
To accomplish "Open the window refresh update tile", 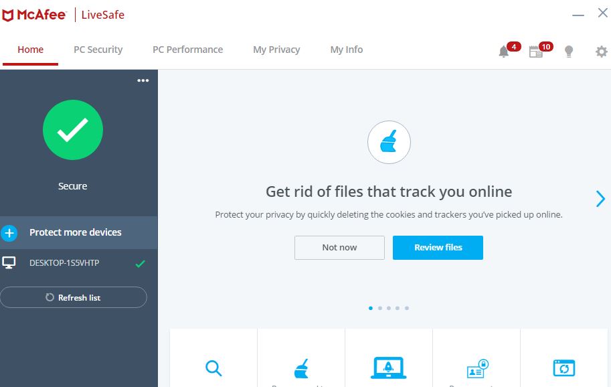I will tap(564, 368).
